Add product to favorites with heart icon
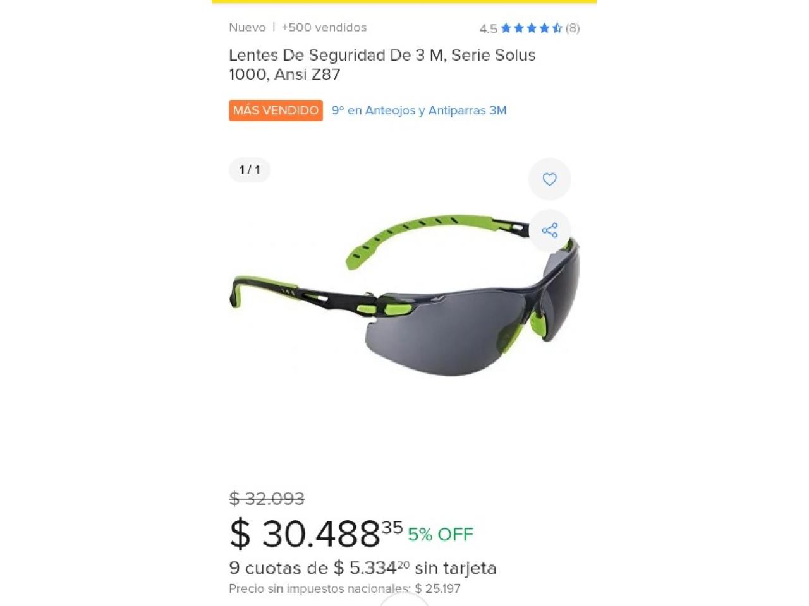The image size is (809, 606). (549, 179)
